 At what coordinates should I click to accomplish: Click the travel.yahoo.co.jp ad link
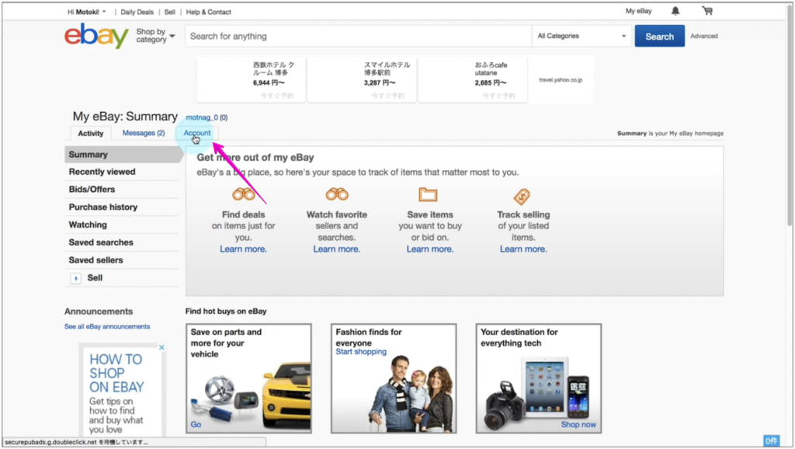561,80
